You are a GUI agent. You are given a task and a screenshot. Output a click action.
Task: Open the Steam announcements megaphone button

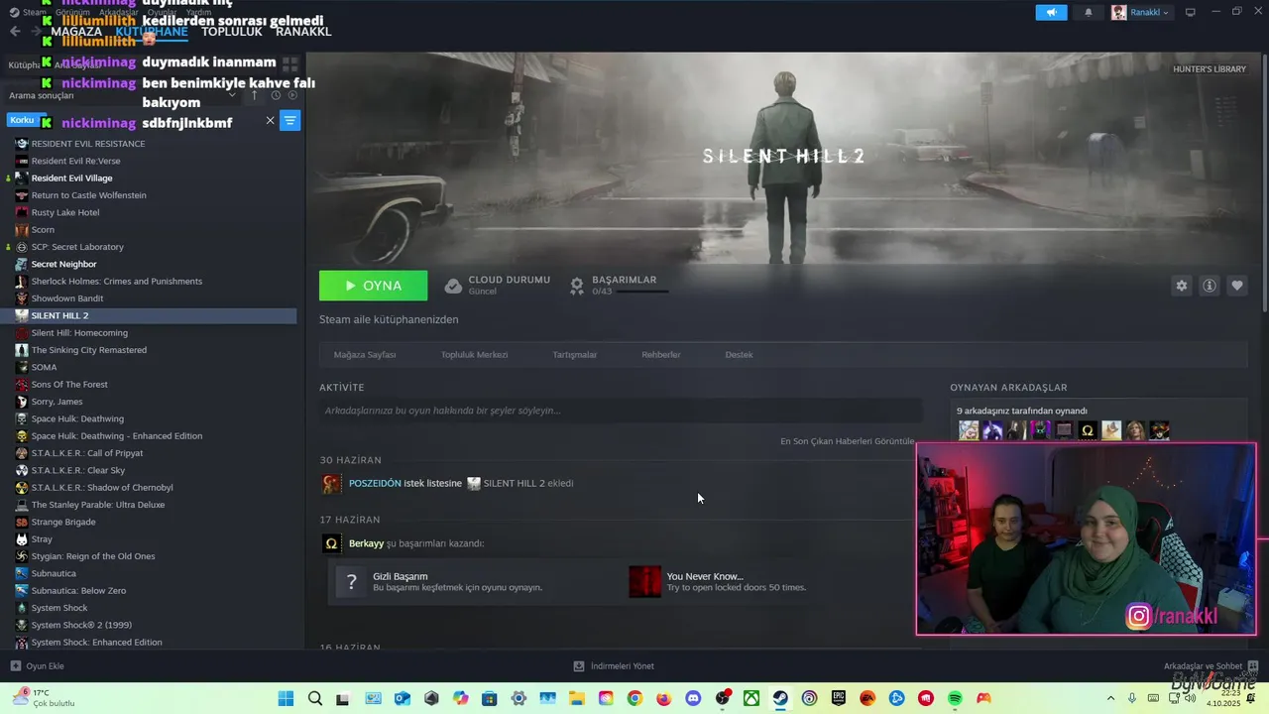point(1051,12)
